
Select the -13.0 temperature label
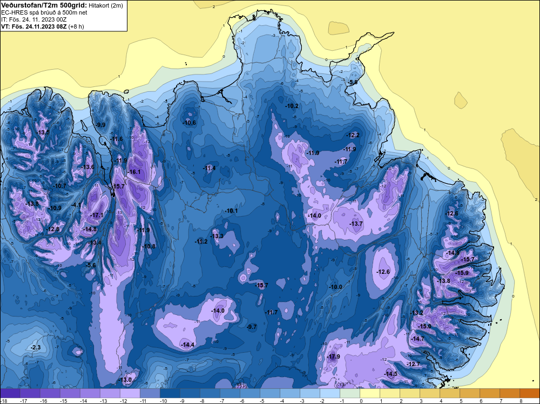point(125,380)
